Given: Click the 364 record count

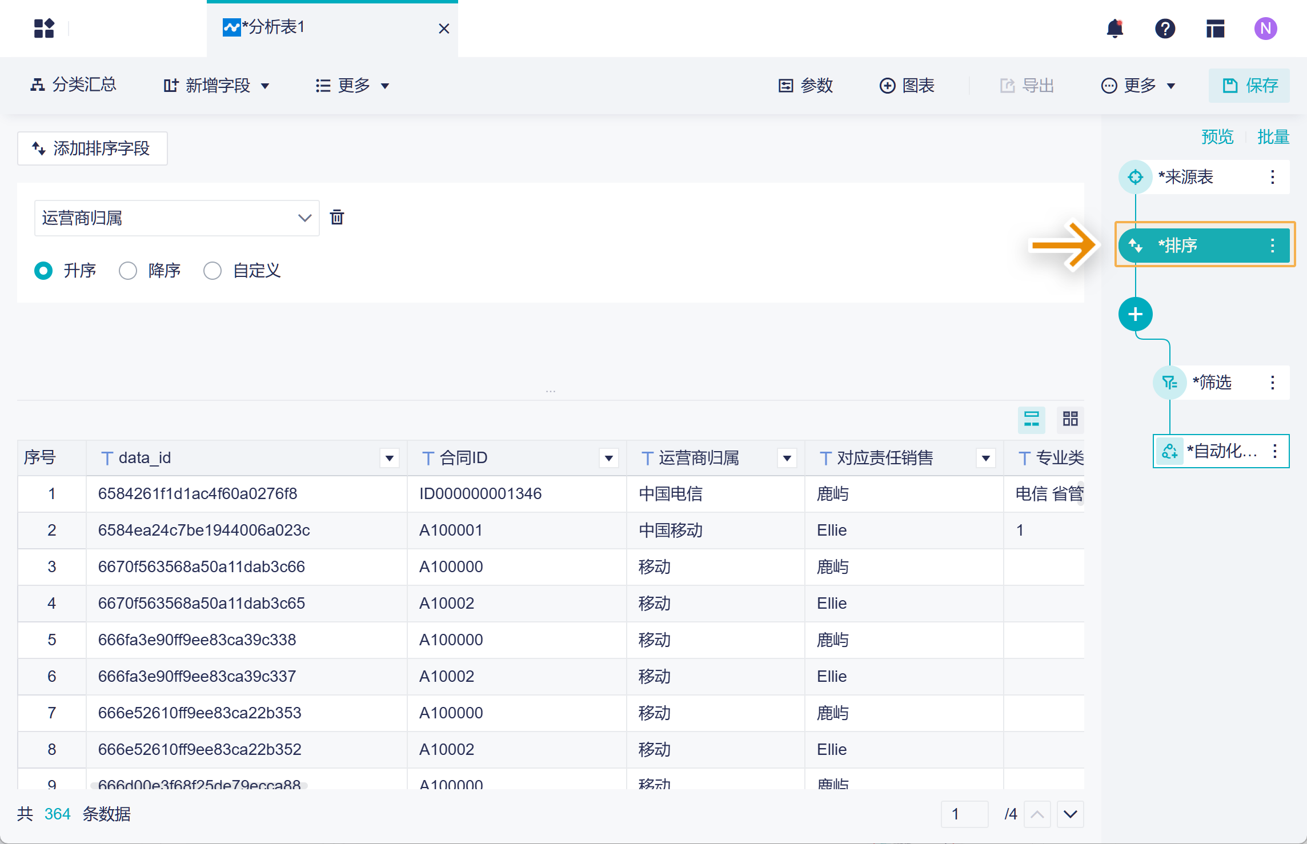Looking at the screenshot, I should point(57,814).
